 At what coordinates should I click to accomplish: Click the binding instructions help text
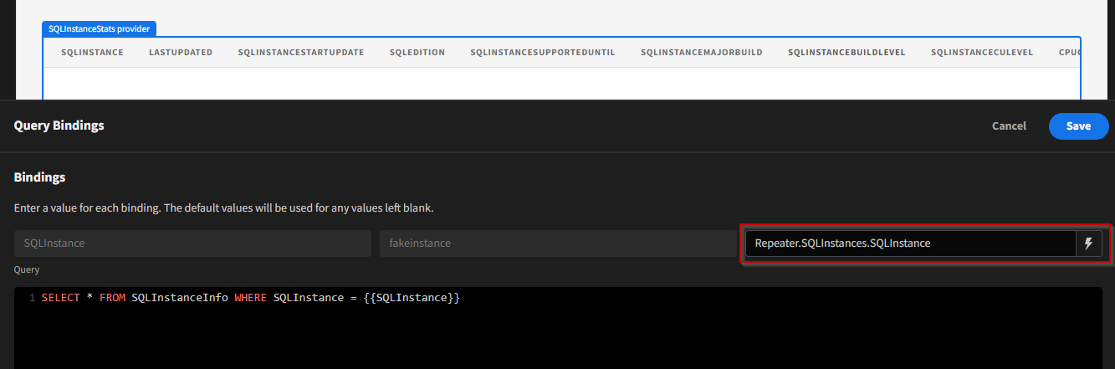tap(224, 208)
